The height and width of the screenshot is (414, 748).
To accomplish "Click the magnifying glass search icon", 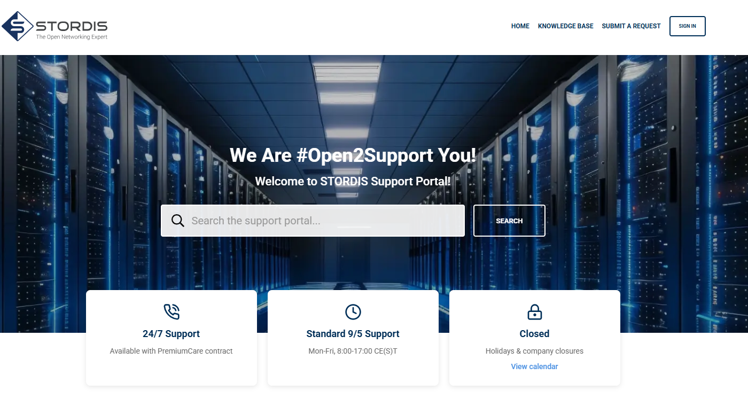I will [178, 221].
